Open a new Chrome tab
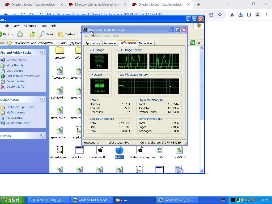 point(199,5)
